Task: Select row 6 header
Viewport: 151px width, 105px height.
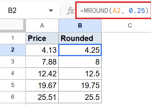Action: (13, 97)
